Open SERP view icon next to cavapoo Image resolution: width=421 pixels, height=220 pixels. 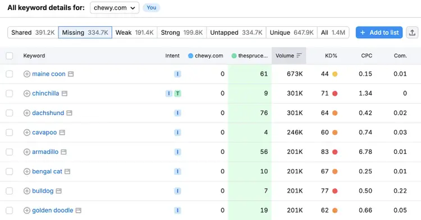[62, 133]
